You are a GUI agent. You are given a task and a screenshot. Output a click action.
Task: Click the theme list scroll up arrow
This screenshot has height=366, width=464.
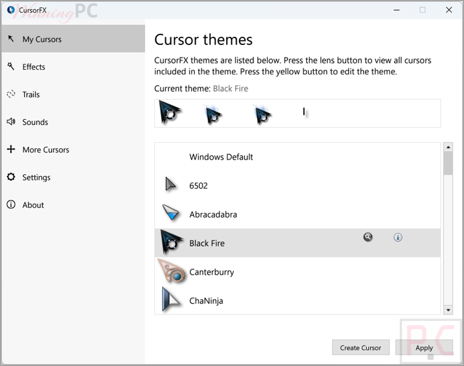click(x=448, y=147)
